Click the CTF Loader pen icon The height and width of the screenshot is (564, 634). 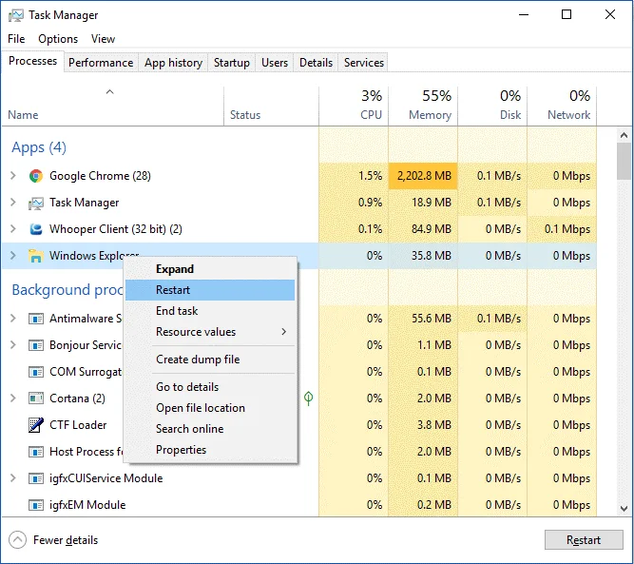click(x=35, y=425)
